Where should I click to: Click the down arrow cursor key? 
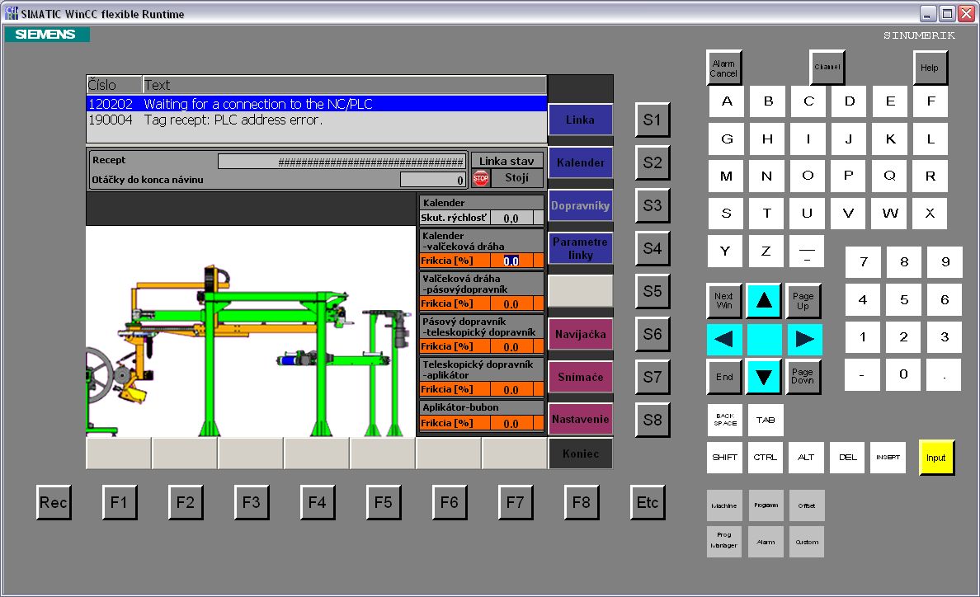[x=764, y=377]
